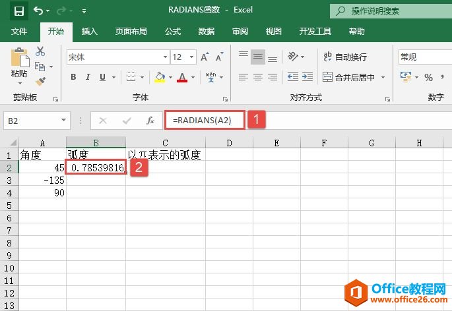Switch to the 插入 tab

tap(89, 31)
